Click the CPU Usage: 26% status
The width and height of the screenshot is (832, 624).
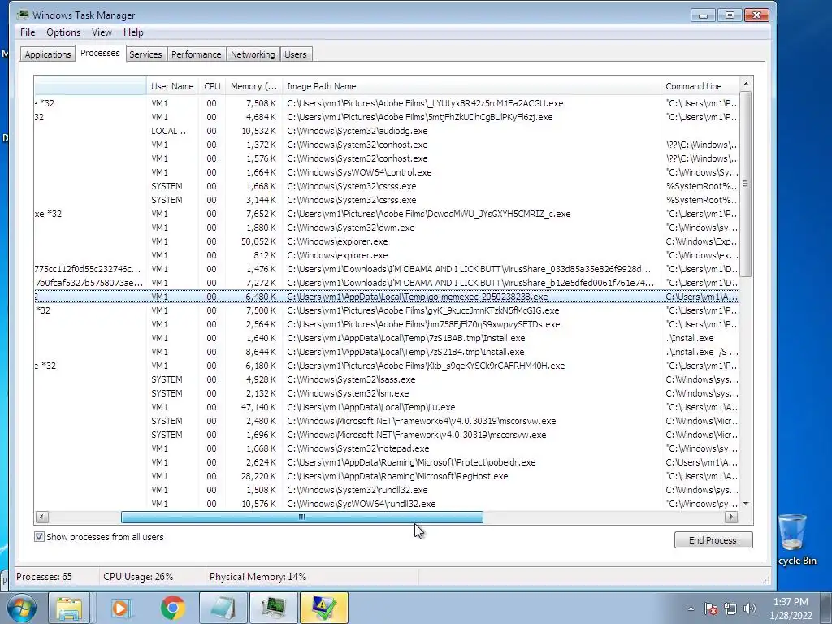[x=138, y=577]
